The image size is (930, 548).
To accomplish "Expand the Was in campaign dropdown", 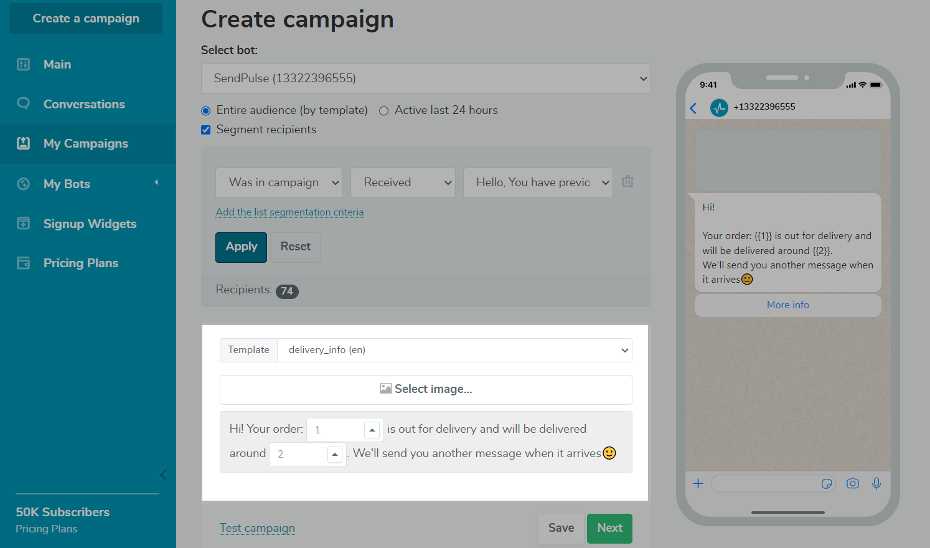I will click(279, 182).
